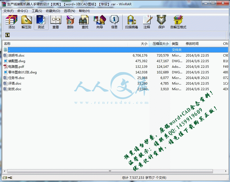Open the 选项(N) menu
Viewport: 230px width, 182px height.
click(69, 11)
